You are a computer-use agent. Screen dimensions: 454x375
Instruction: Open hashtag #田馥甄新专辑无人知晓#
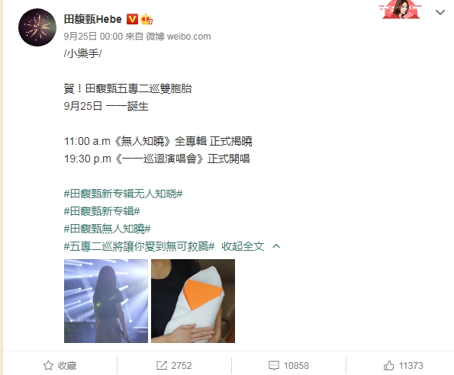[124, 194]
